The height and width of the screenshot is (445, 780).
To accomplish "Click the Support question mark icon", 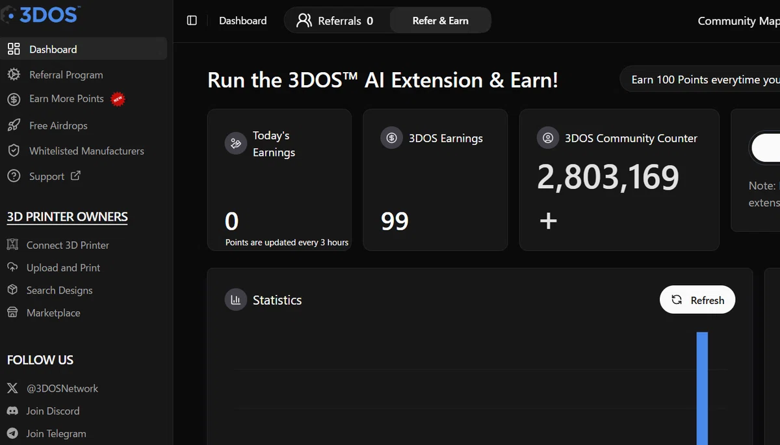I will click(13, 176).
